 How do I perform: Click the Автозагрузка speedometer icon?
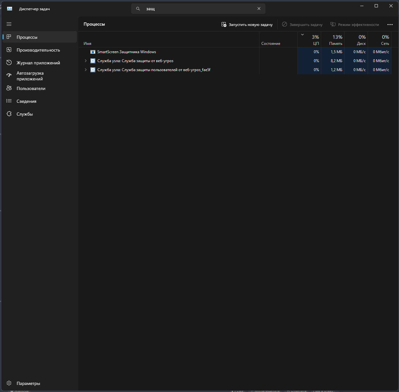(x=9, y=75)
